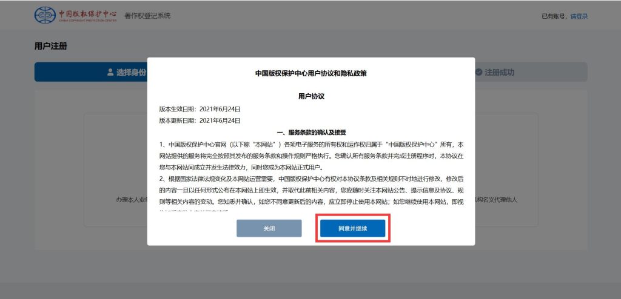The height and width of the screenshot is (299, 621).
Task: Click the checkmark icon beside 注册成功
Action: click(478, 72)
